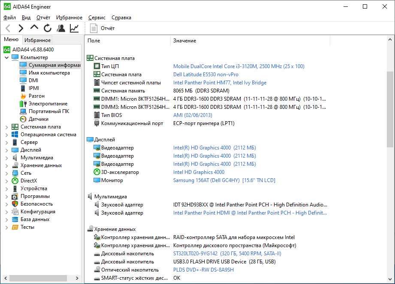This screenshot has height=284, width=395.
Task: Click the Поле column header
Action: pyautogui.click(x=128, y=41)
